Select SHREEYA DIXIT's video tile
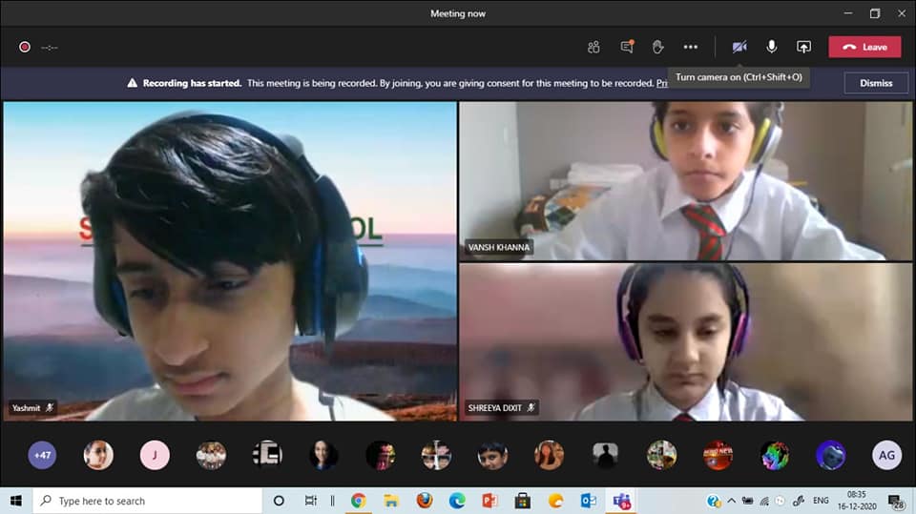The image size is (916, 514). pyautogui.click(x=685, y=341)
